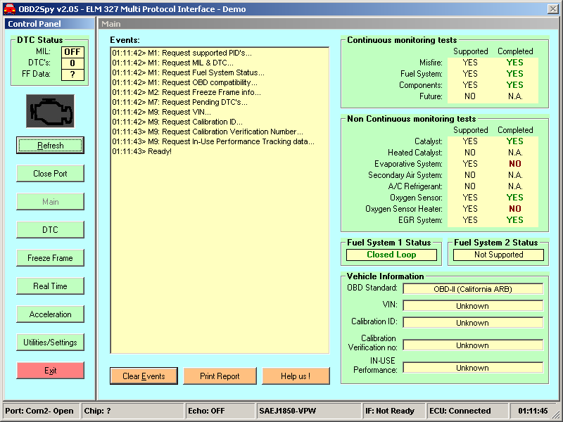Close the OBD2Spy window
The image size is (563, 422).
553,9
